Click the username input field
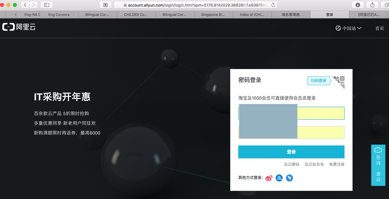The image size is (389, 199). [x=291, y=113]
